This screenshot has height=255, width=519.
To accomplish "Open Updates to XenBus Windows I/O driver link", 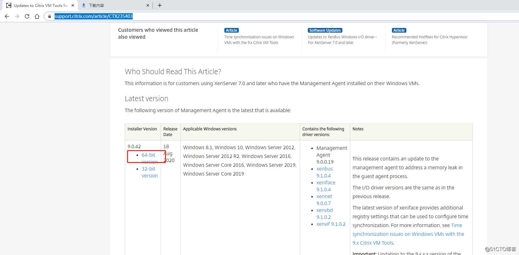I will (342, 40).
